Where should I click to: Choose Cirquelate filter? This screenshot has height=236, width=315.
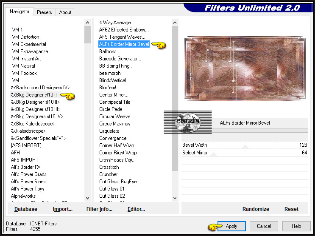109,131
